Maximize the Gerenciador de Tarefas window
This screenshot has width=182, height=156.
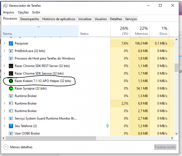coord(160,5)
